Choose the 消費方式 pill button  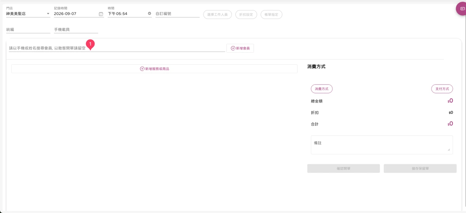[x=322, y=89]
